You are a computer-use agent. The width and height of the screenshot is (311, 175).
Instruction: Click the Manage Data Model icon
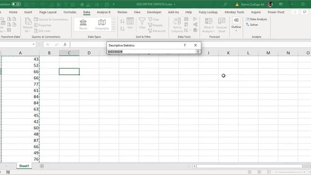(x=195, y=30)
